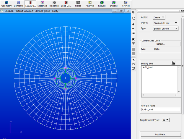Open the Target Element Type 2D dropdown
This screenshot has width=184, height=139.
tap(166, 120)
